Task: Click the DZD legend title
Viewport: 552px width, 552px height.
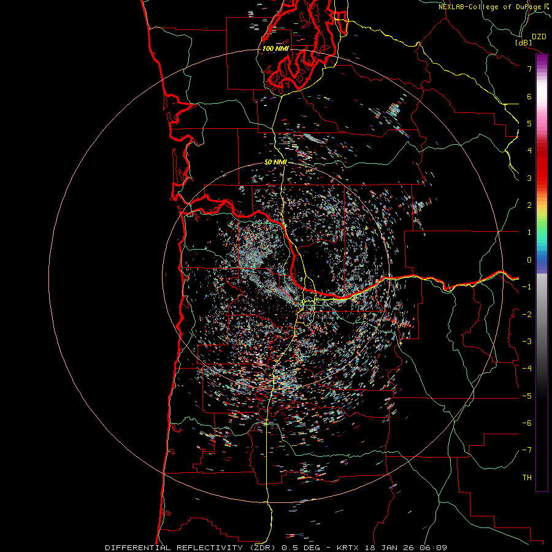Action: click(x=539, y=37)
